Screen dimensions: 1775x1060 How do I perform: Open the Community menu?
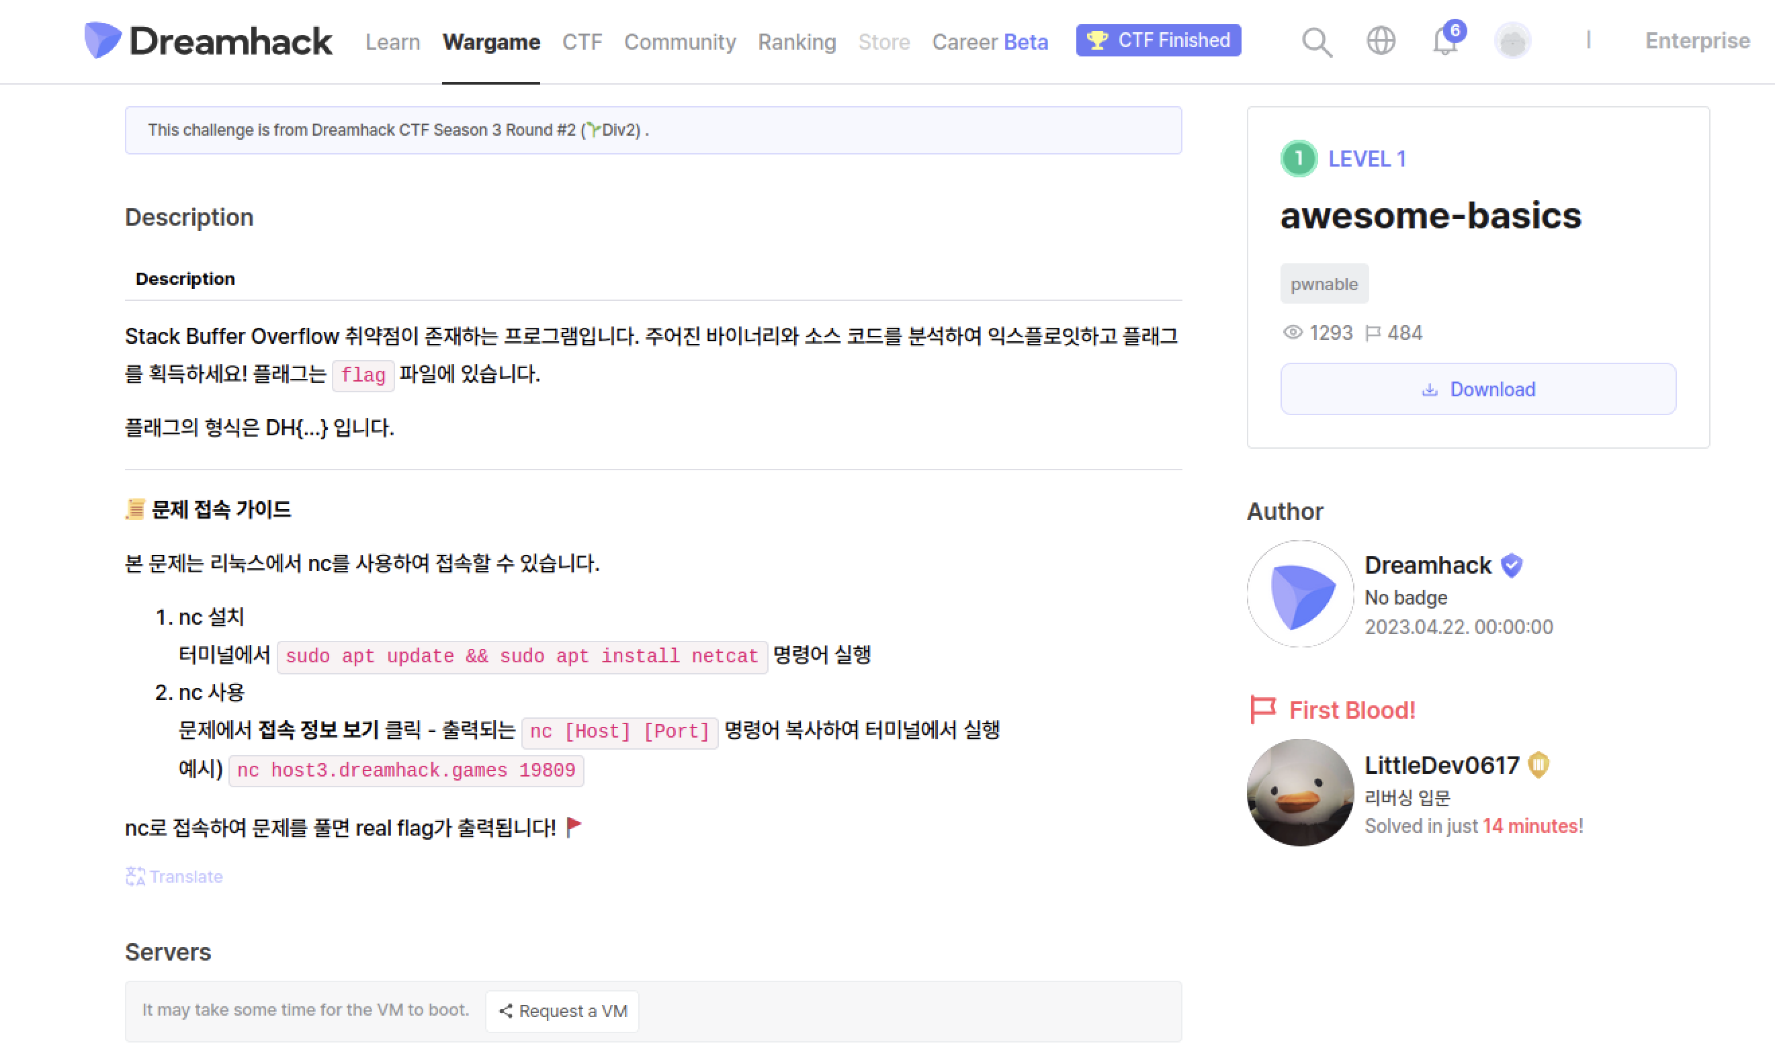click(x=679, y=42)
